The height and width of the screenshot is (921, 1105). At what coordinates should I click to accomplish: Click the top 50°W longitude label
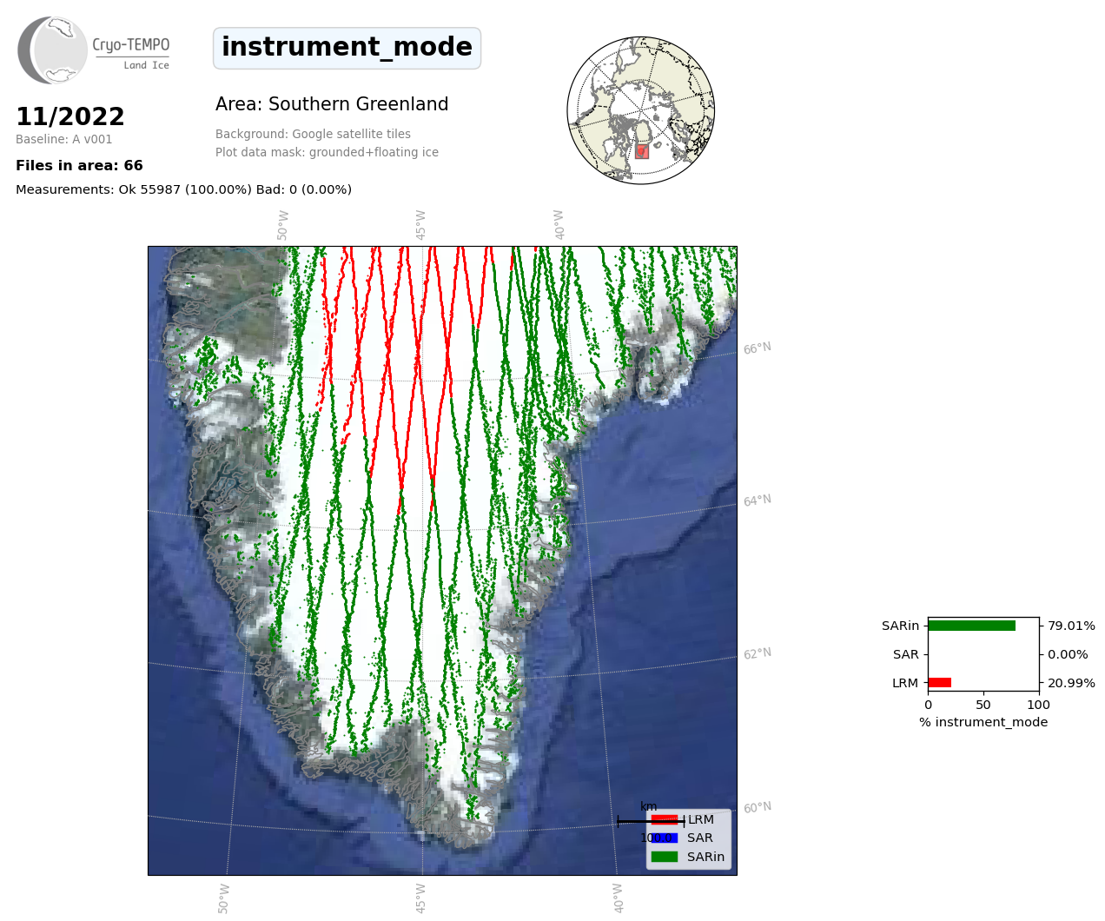click(283, 225)
